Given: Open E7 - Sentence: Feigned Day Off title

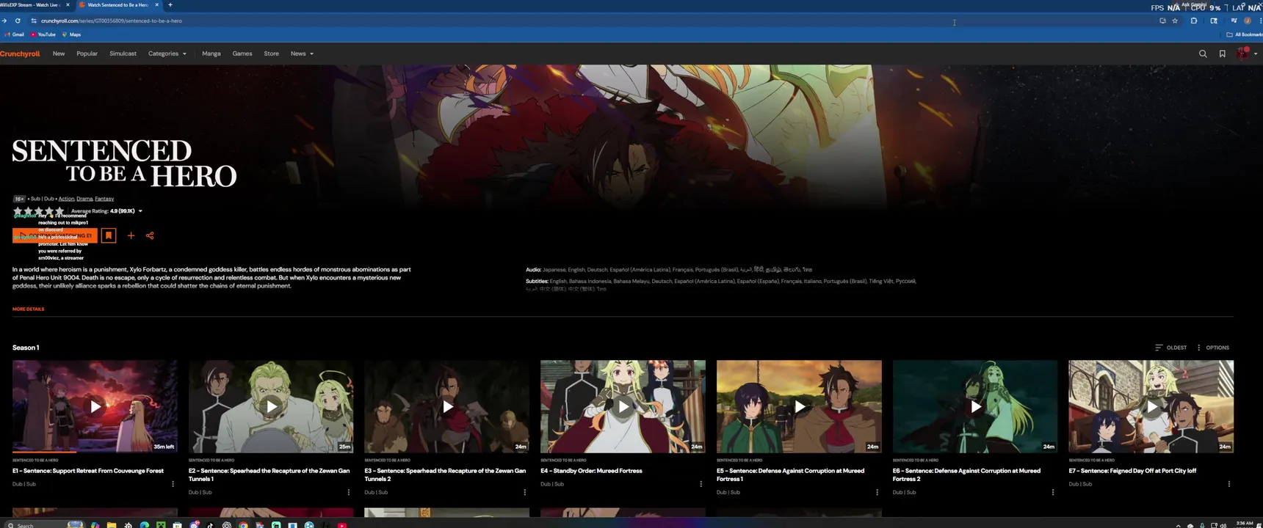Looking at the screenshot, I should tap(1132, 471).
